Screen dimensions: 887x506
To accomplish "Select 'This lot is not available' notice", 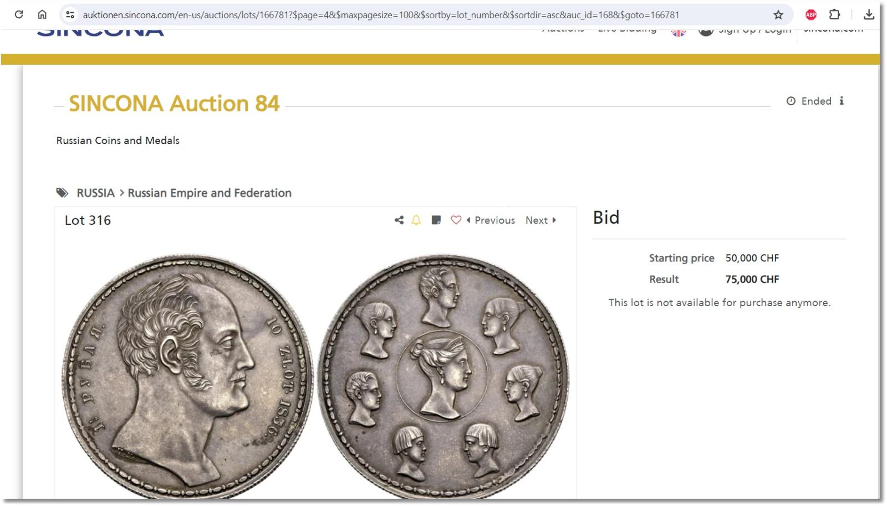I will tap(720, 302).
